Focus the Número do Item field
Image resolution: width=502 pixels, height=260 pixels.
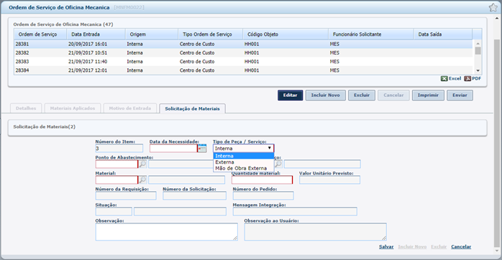119,148
